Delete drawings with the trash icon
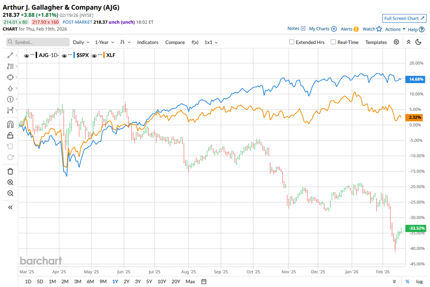The height and width of the screenshot is (287, 430). (10, 171)
